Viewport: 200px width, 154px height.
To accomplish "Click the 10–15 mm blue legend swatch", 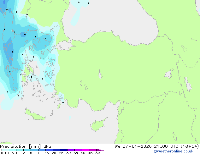I will pos(42,150).
